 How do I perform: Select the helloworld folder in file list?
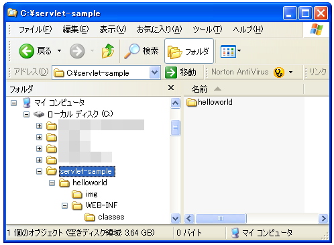pos(209,102)
